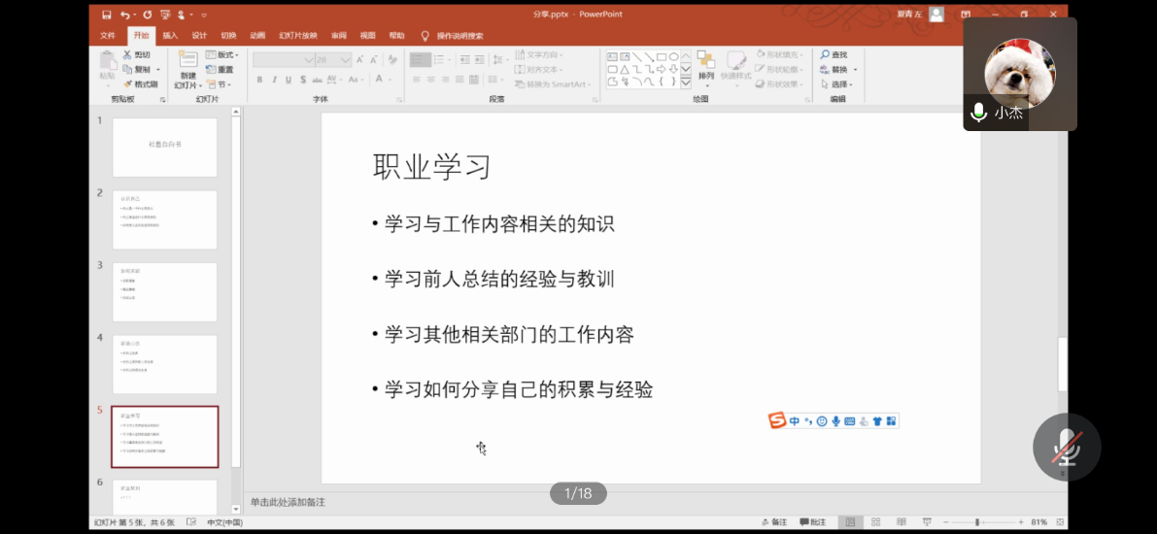
Task: Click the Reset (重置) slide button
Action: [220, 70]
